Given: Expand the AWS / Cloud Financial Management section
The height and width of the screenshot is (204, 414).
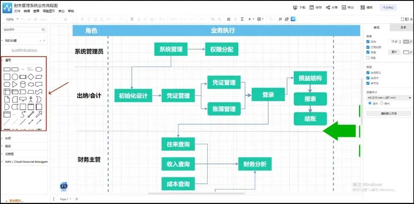Looking at the screenshot, I should pyautogui.click(x=24, y=162).
